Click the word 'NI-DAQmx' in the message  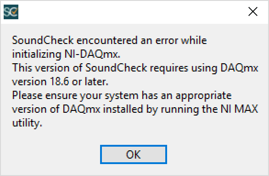pyautogui.click(x=91, y=54)
